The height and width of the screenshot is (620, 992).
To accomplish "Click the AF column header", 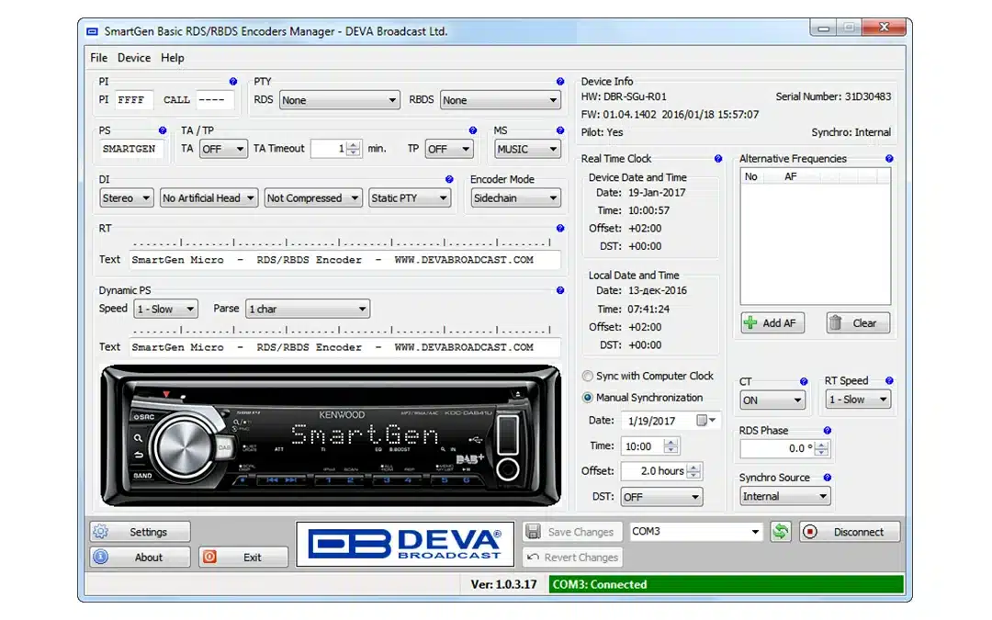I will coord(790,176).
